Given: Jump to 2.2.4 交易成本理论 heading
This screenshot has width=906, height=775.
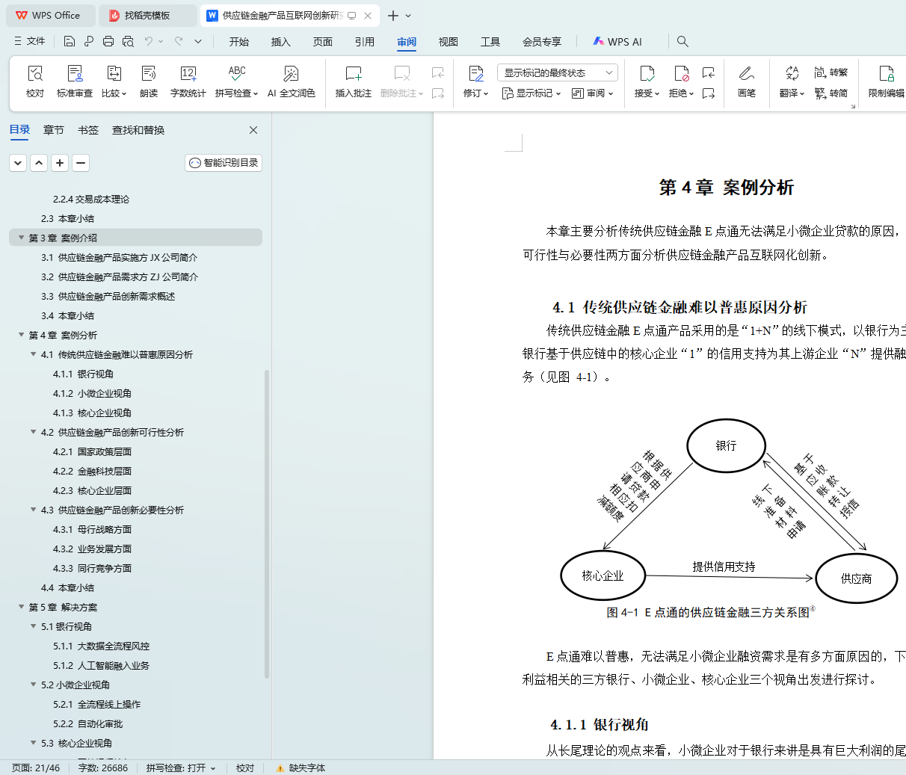Looking at the screenshot, I should click(x=90, y=199).
